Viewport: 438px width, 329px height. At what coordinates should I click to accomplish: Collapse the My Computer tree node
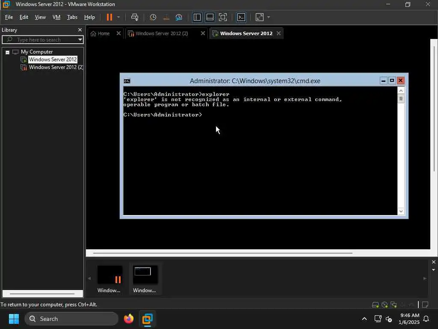(8, 52)
